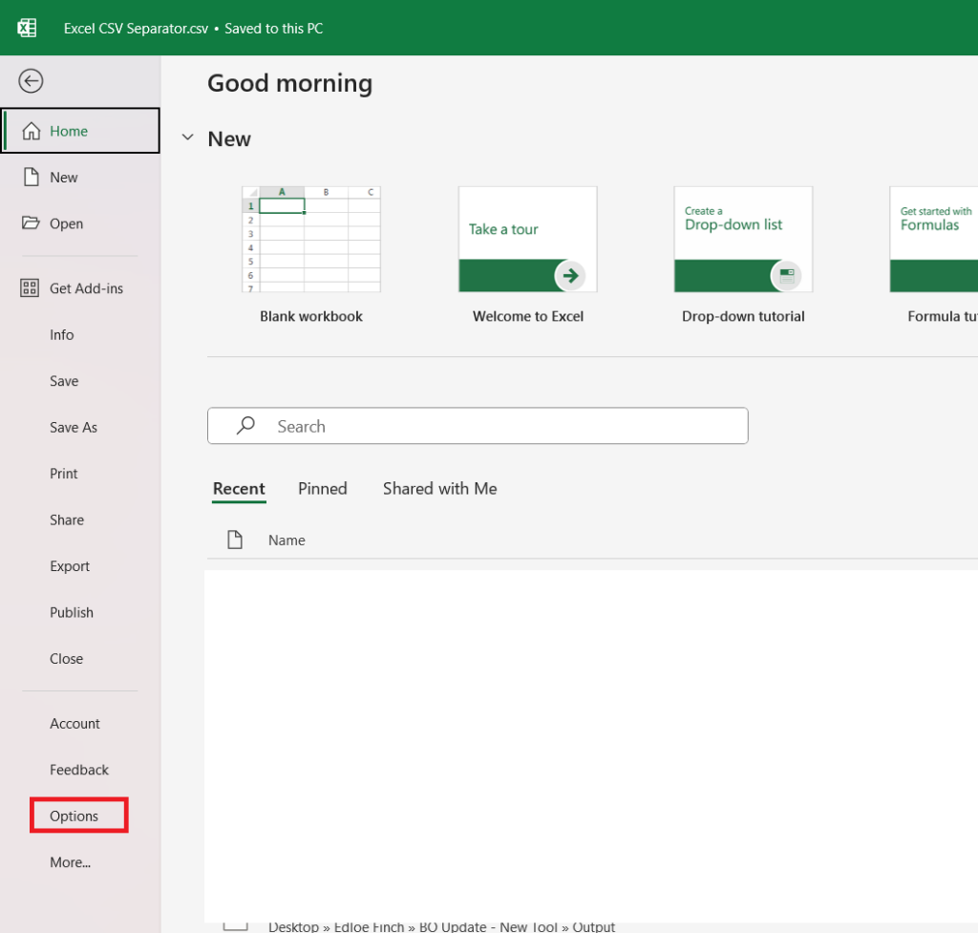Switch to Shared with Me tab
The width and height of the screenshot is (978, 933).
tap(439, 489)
